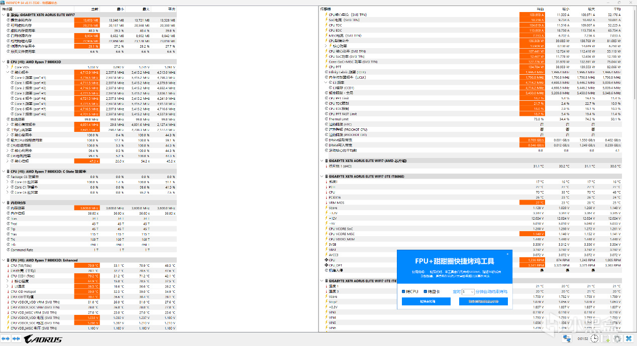The image size is (637, 346).
Task: Open the 定时 minutes dropdown
Action: pyautogui.click(x=468, y=291)
